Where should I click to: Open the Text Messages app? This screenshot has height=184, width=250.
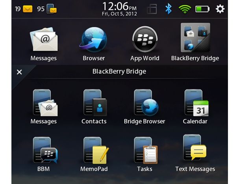194,148
